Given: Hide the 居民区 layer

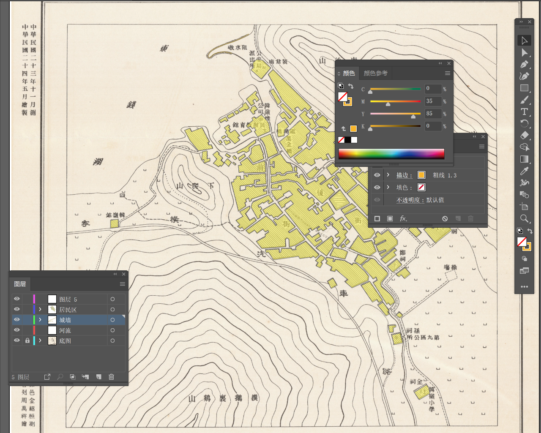Looking at the screenshot, I should pyautogui.click(x=17, y=309).
